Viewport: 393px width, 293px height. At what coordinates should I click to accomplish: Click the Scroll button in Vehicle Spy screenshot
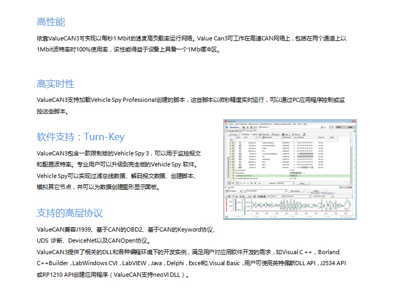(233, 134)
